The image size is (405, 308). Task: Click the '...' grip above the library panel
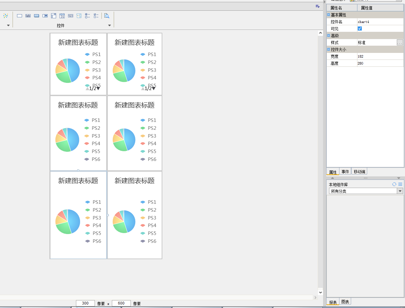[366, 178]
